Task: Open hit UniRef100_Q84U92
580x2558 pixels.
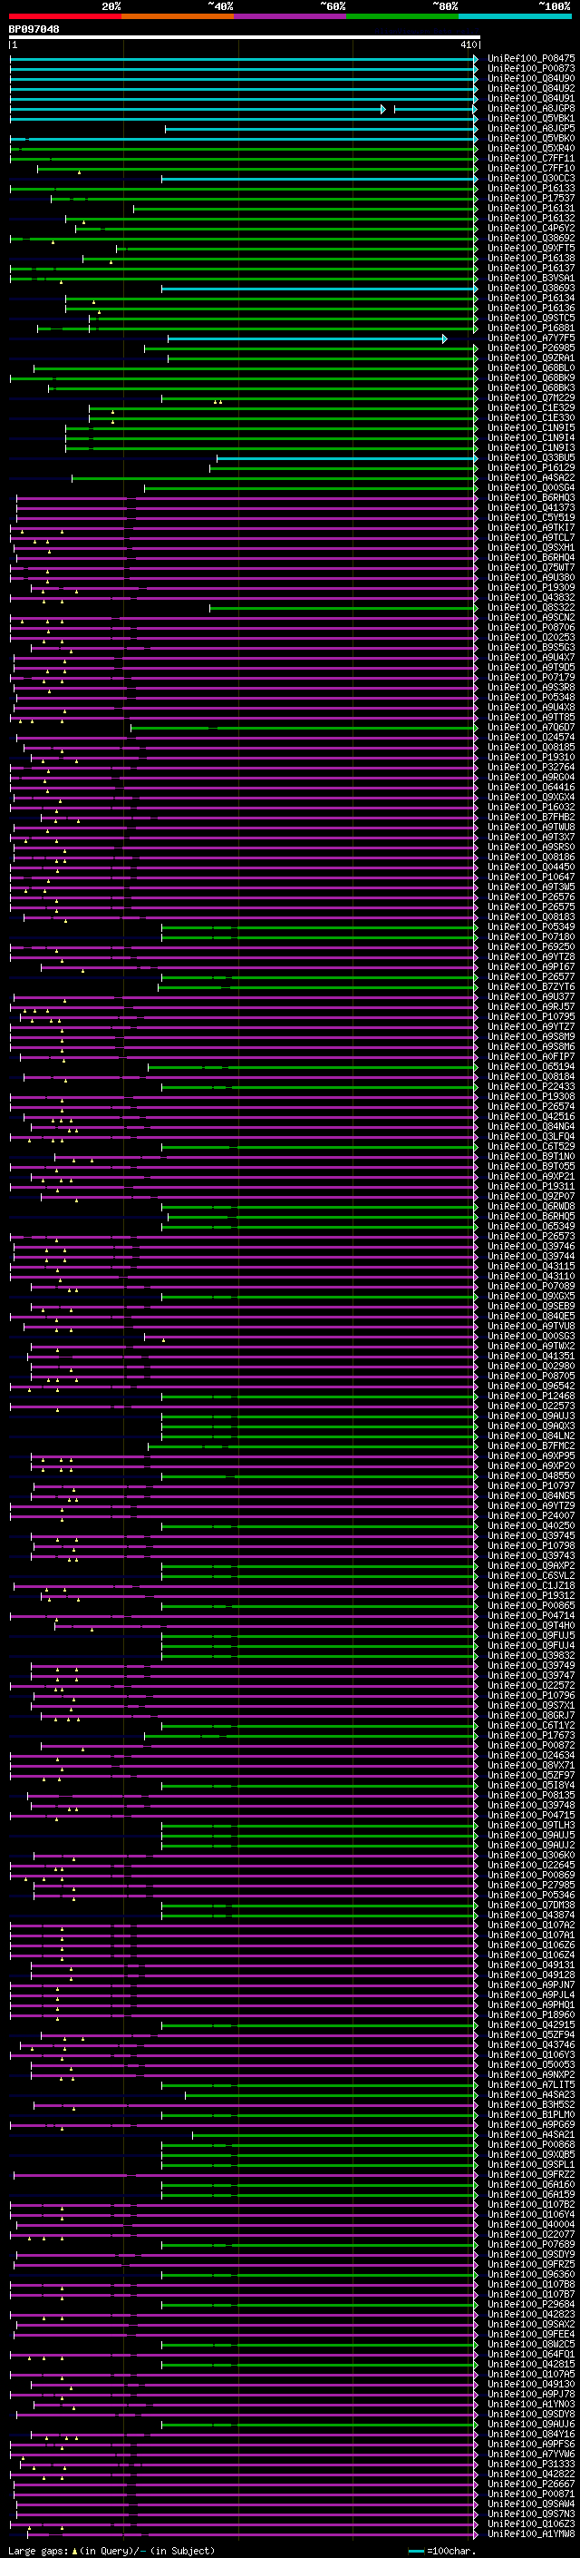Action: (531, 88)
